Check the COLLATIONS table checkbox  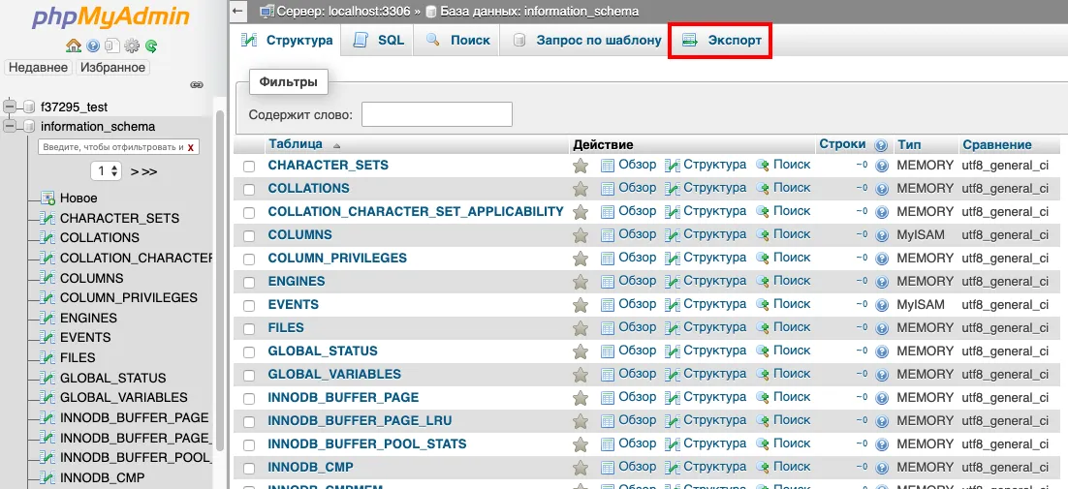[x=249, y=190]
